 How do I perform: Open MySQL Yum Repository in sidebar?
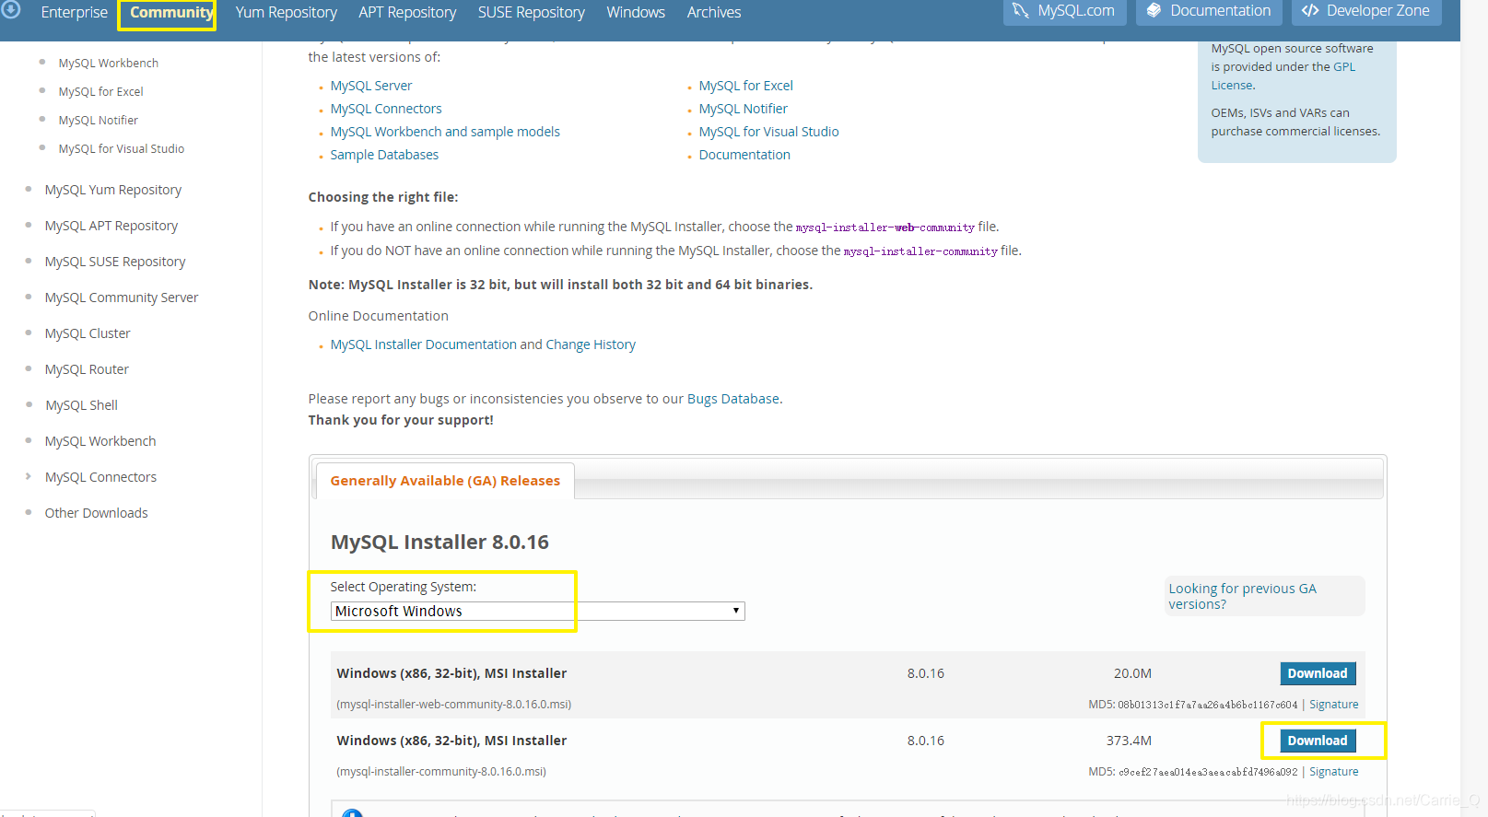[113, 190]
